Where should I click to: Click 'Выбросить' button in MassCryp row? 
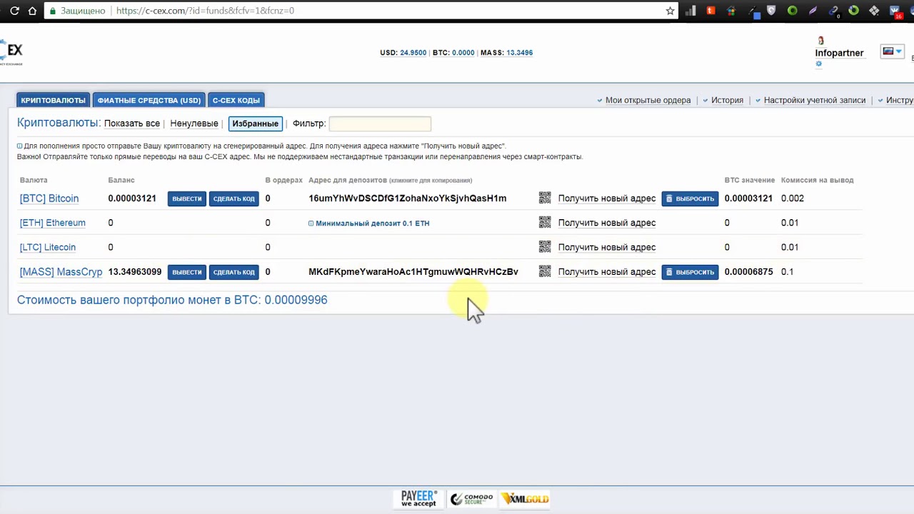690,272
